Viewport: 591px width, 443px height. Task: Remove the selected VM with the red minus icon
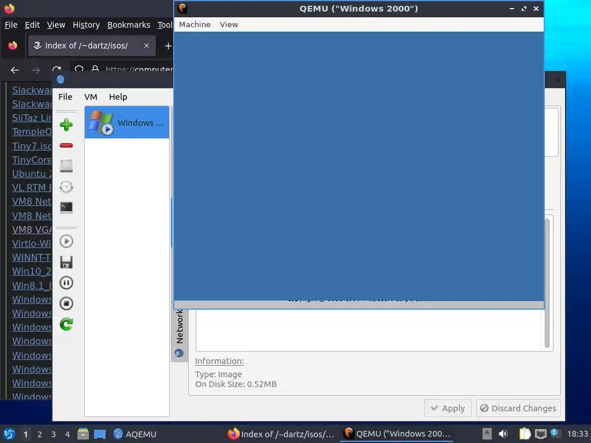[x=66, y=145]
